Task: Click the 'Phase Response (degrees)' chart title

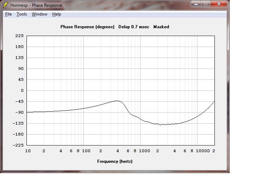Action: tap(87, 27)
